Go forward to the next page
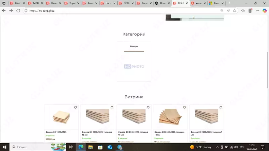 tap(11, 11)
